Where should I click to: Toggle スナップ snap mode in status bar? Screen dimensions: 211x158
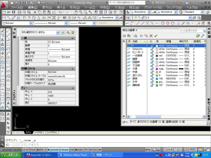tap(25, 150)
